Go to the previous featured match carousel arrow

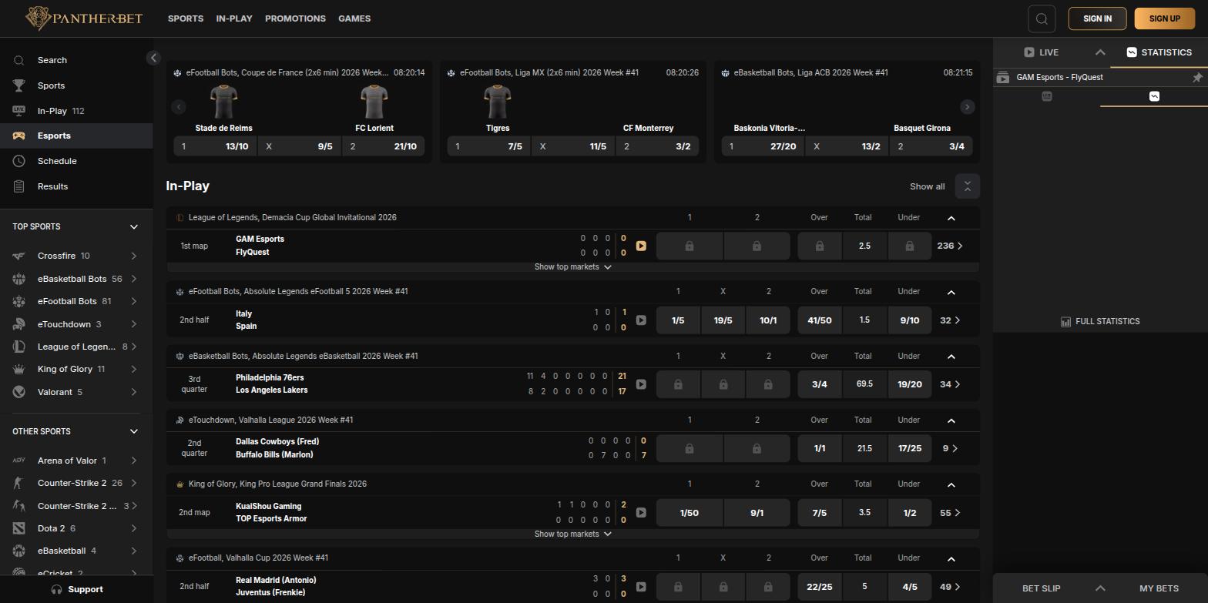click(x=179, y=107)
